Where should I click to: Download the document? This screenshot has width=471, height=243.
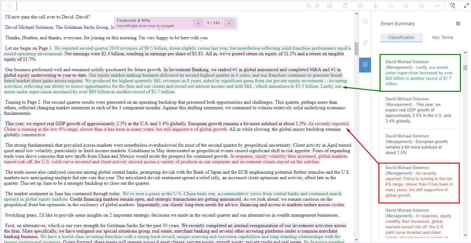(x=376, y=6)
